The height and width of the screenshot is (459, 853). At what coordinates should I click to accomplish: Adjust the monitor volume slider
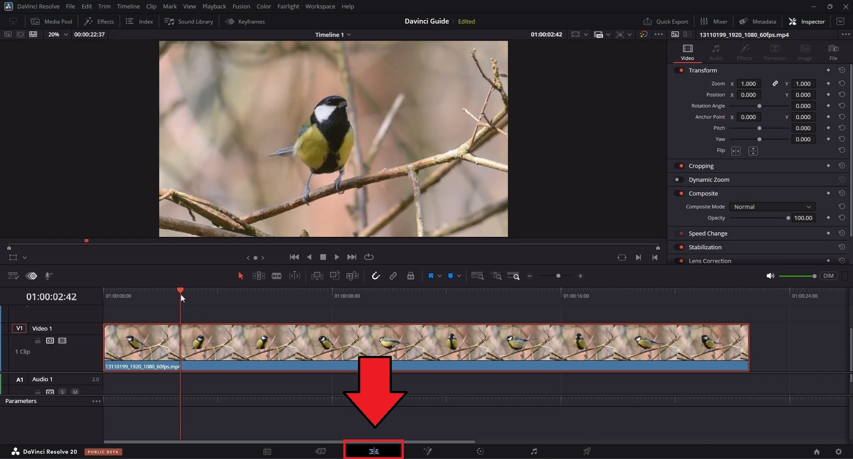798,276
